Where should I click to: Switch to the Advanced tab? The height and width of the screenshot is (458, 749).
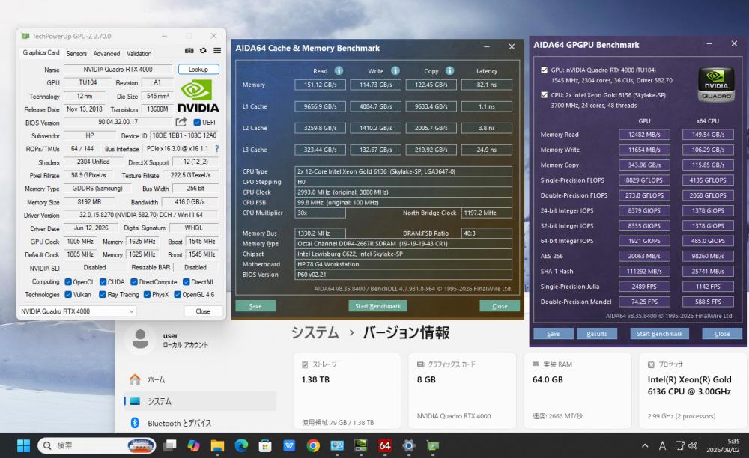coord(106,53)
